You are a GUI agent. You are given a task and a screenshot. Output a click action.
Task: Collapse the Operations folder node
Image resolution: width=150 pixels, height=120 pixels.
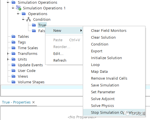(18, 14)
